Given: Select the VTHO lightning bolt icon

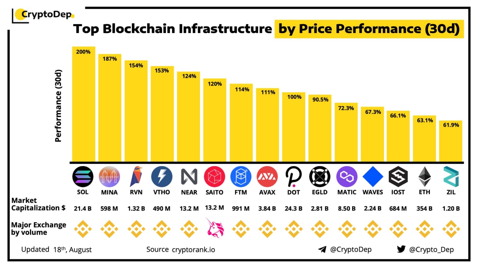Looking at the screenshot, I should [162, 176].
